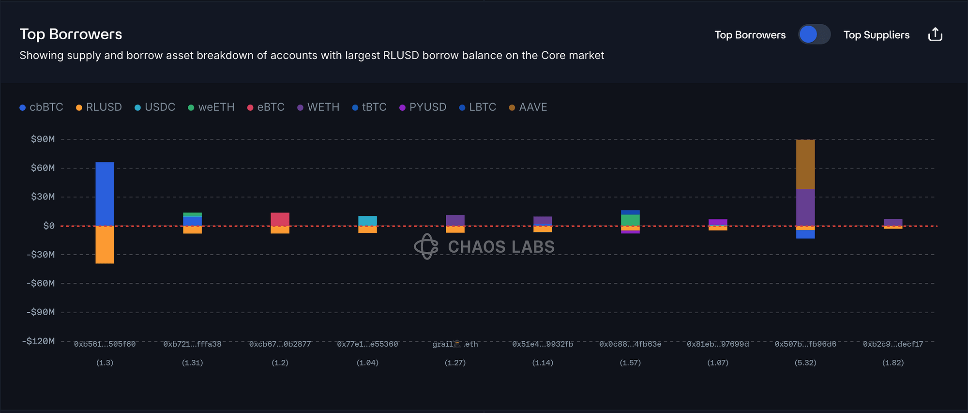This screenshot has height=413, width=968.
Task: Toggle the Top Borrowers/Suppliers switch
Action: point(814,35)
